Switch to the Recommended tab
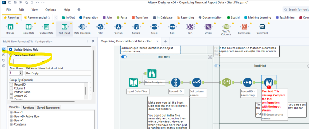The height and width of the screenshot is (129, 309). [x=37, y=18]
